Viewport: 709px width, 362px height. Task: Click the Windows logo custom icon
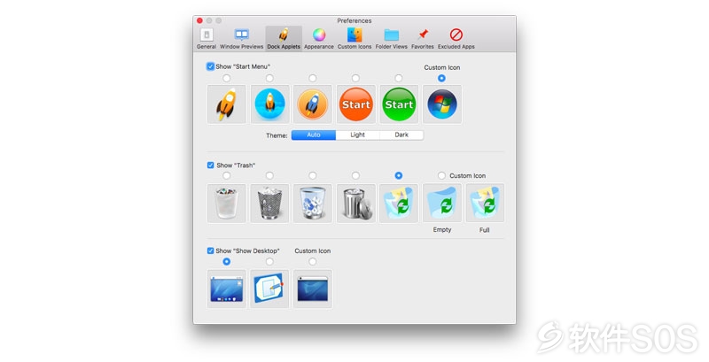click(x=442, y=104)
